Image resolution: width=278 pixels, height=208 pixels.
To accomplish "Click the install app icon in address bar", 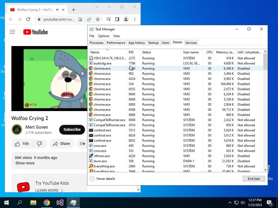I will [x=80, y=19].
